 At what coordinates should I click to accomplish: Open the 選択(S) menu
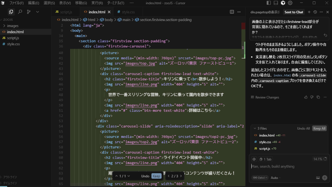point(49,3)
